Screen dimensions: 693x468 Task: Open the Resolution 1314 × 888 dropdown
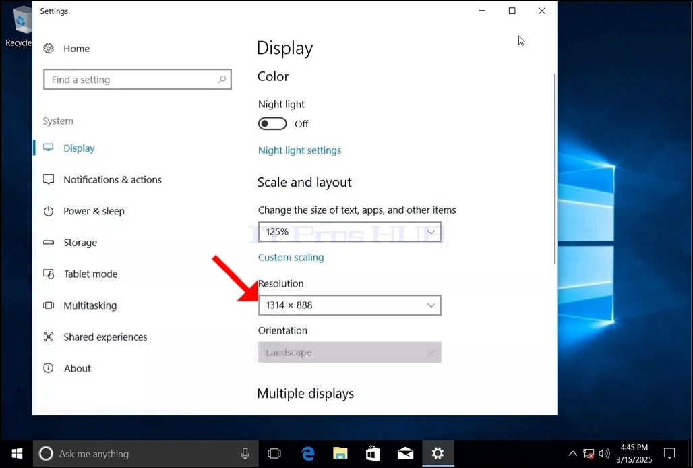(350, 305)
